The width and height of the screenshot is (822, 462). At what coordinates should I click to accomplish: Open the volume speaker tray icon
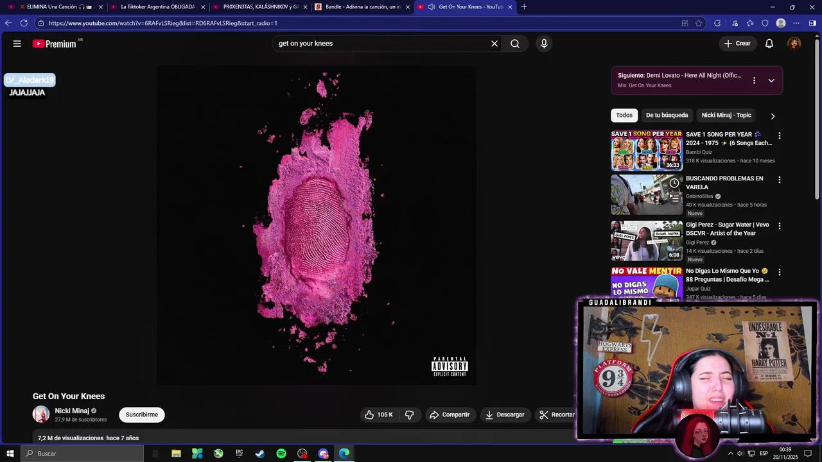(x=740, y=454)
